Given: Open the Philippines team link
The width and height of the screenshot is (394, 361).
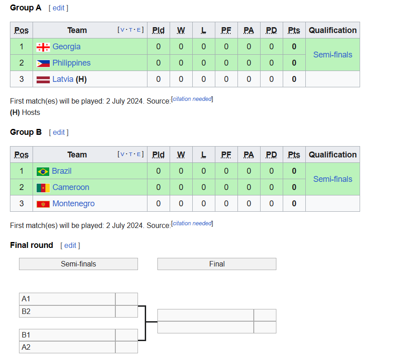Looking at the screenshot, I should pyautogui.click(x=71, y=63).
